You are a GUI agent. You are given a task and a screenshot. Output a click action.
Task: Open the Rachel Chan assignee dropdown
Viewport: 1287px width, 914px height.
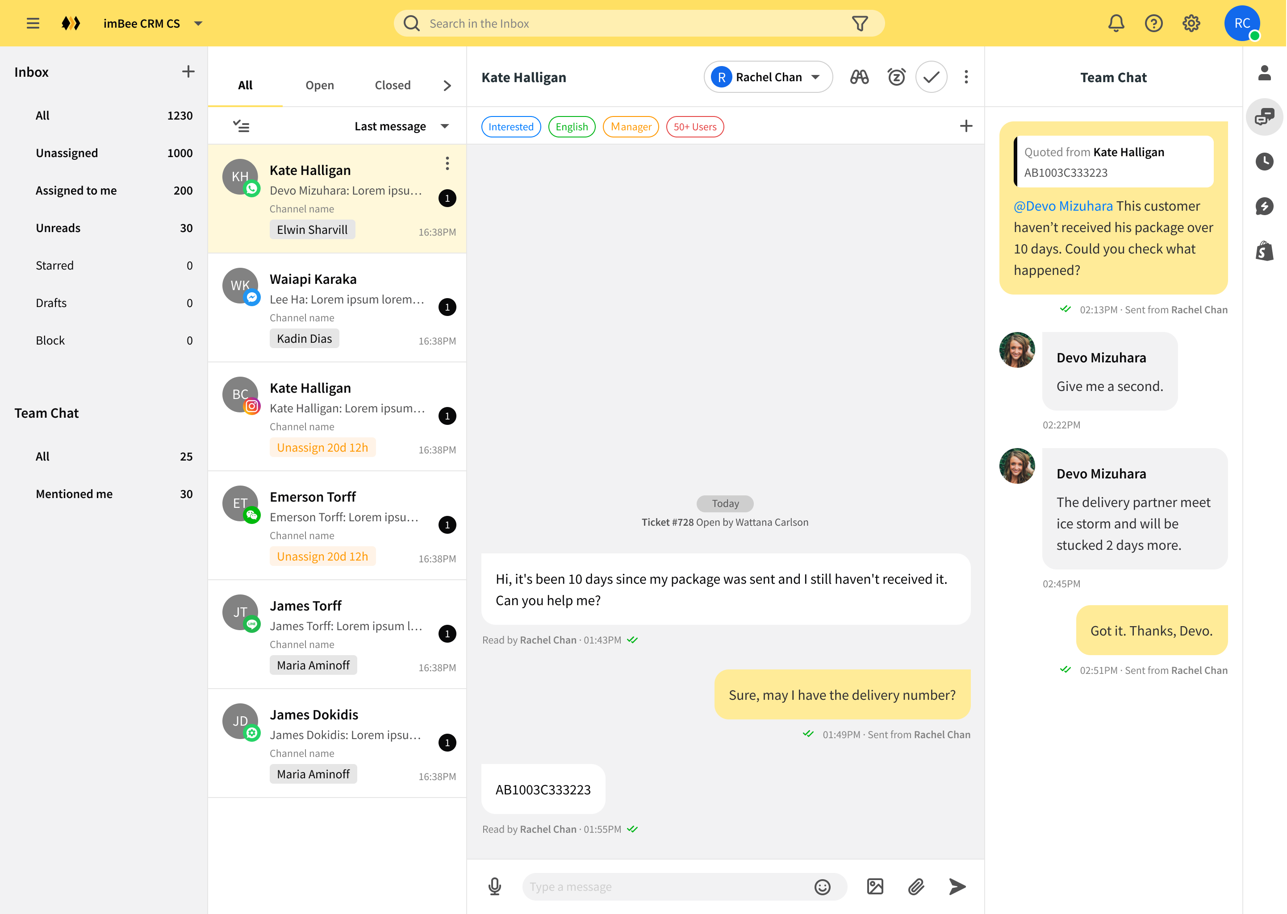point(768,77)
